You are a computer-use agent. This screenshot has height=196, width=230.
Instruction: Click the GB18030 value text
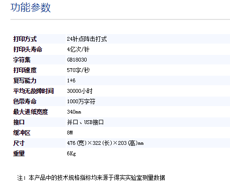tap(77, 60)
